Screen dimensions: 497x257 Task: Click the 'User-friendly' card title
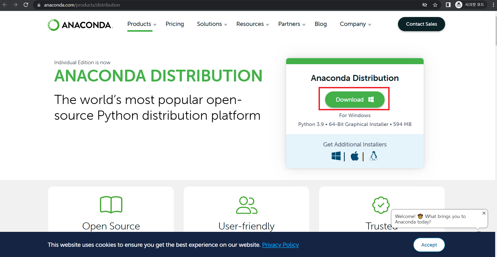[x=247, y=226]
